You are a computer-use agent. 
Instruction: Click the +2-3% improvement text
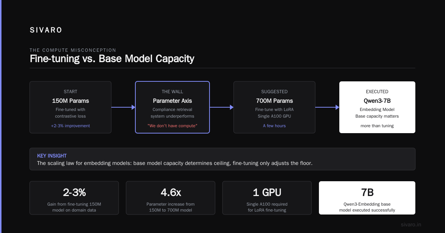click(70, 126)
